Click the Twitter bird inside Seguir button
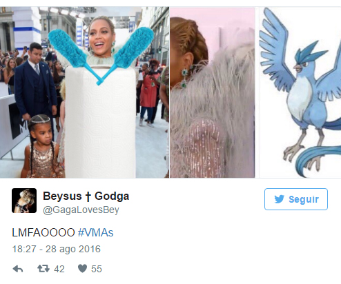 tap(280, 199)
